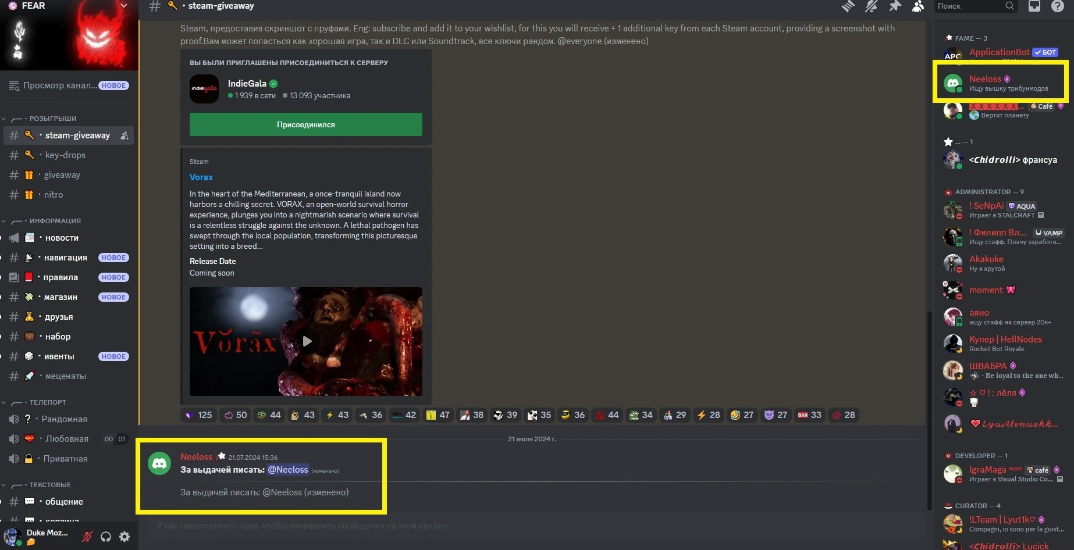Open the key-drops channel
This screenshot has width=1074, height=550.
tap(69, 155)
